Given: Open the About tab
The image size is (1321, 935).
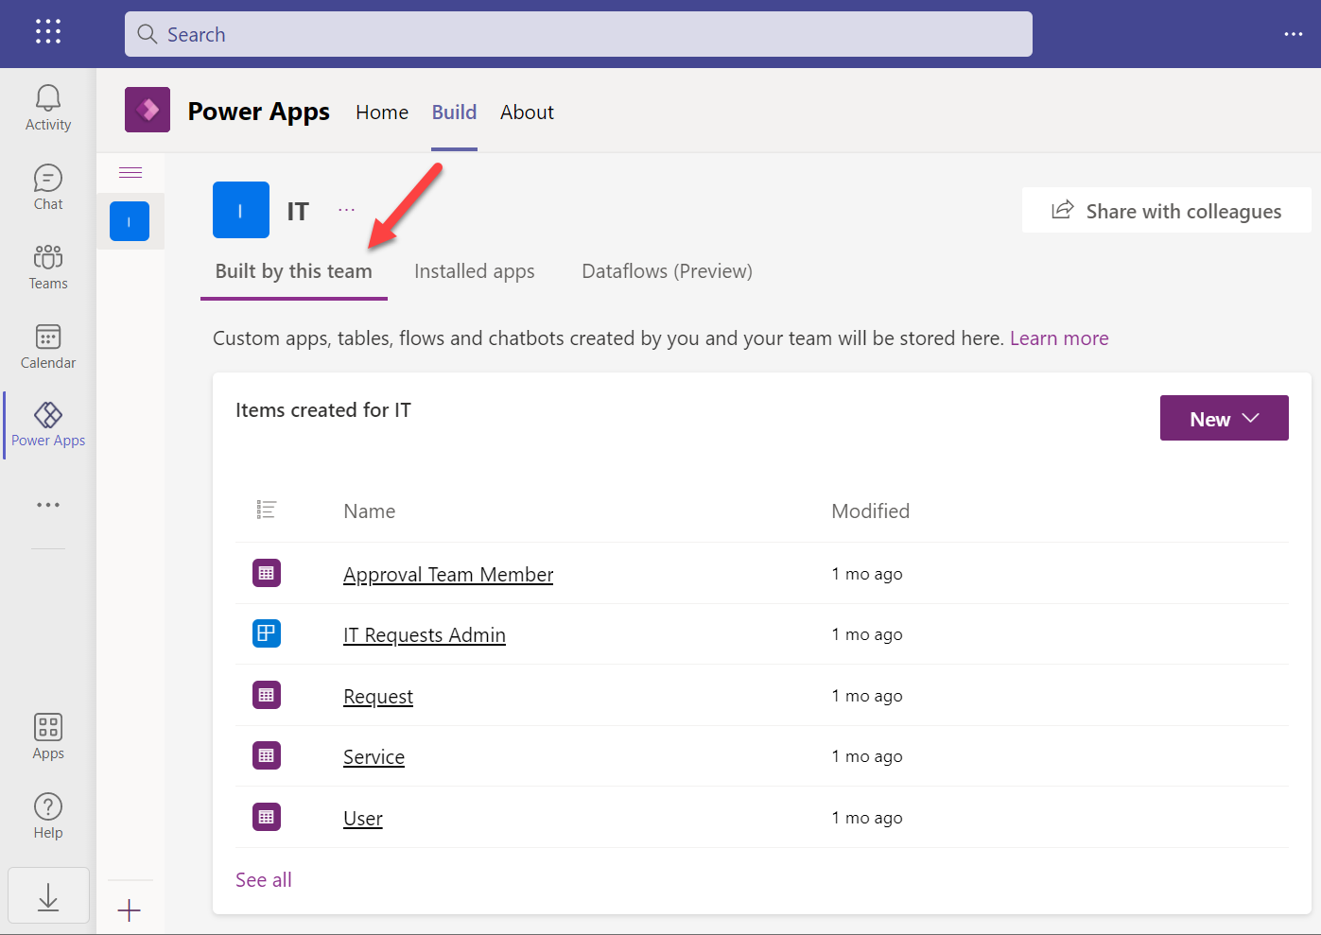Looking at the screenshot, I should click(527, 112).
